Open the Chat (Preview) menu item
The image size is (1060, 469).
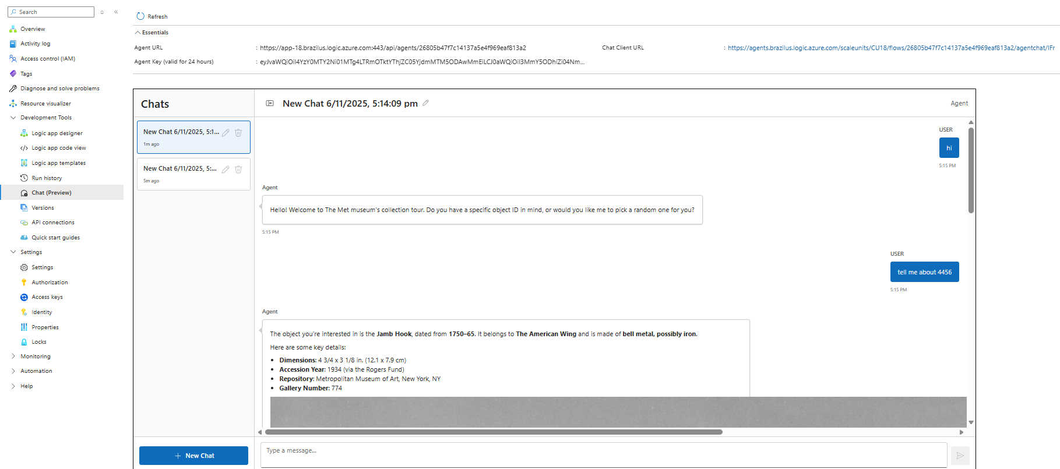[62, 192]
